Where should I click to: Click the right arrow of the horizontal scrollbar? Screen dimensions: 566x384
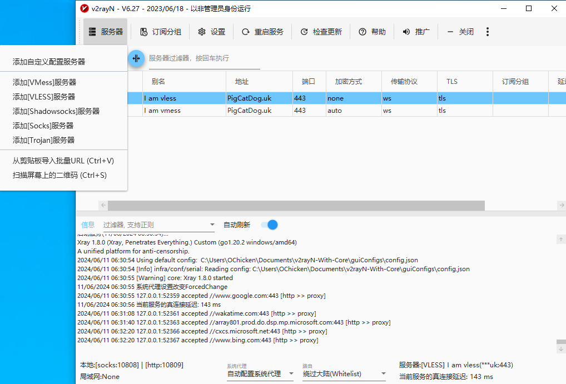[562, 206]
